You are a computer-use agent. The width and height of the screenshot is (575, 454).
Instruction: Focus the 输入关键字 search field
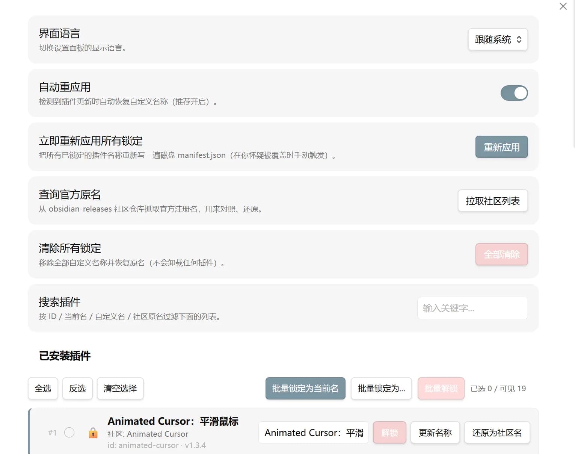tap(472, 308)
